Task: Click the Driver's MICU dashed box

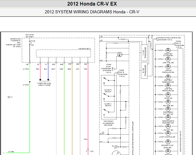Action: pyautogui.click(x=63, y=53)
